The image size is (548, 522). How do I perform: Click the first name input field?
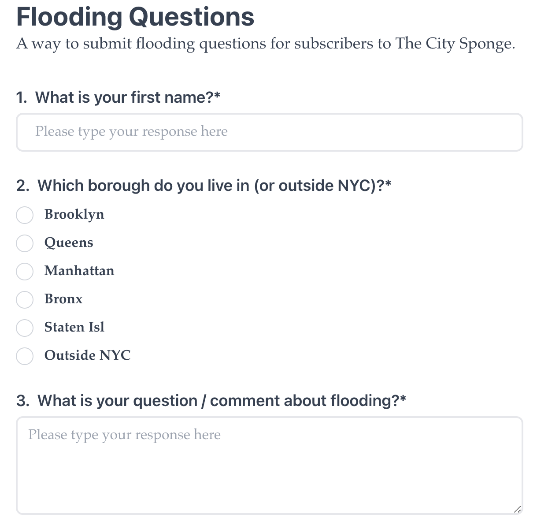tap(269, 132)
